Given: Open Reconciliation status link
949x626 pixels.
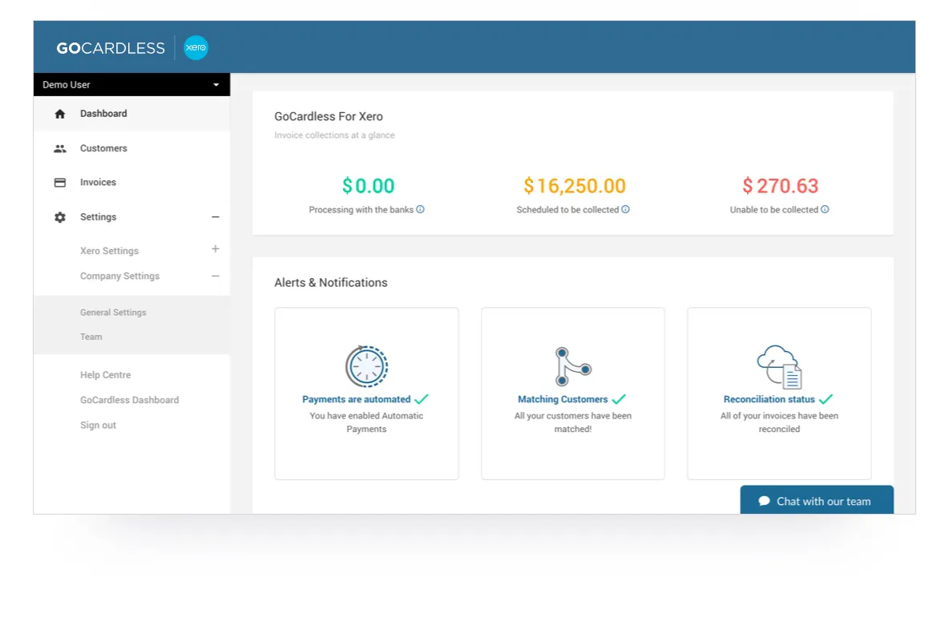Looking at the screenshot, I should [769, 400].
